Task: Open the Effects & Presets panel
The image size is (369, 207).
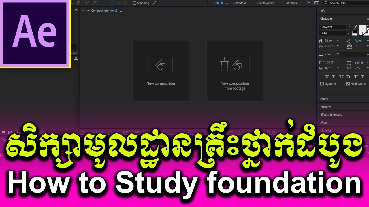Action: coord(331,114)
